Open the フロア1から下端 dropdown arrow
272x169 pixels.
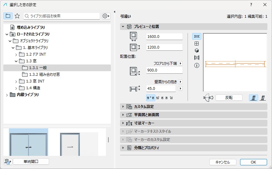coord(181,64)
